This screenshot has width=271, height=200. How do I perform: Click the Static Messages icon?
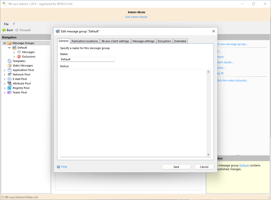pyautogui.click(x=9, y=66)
